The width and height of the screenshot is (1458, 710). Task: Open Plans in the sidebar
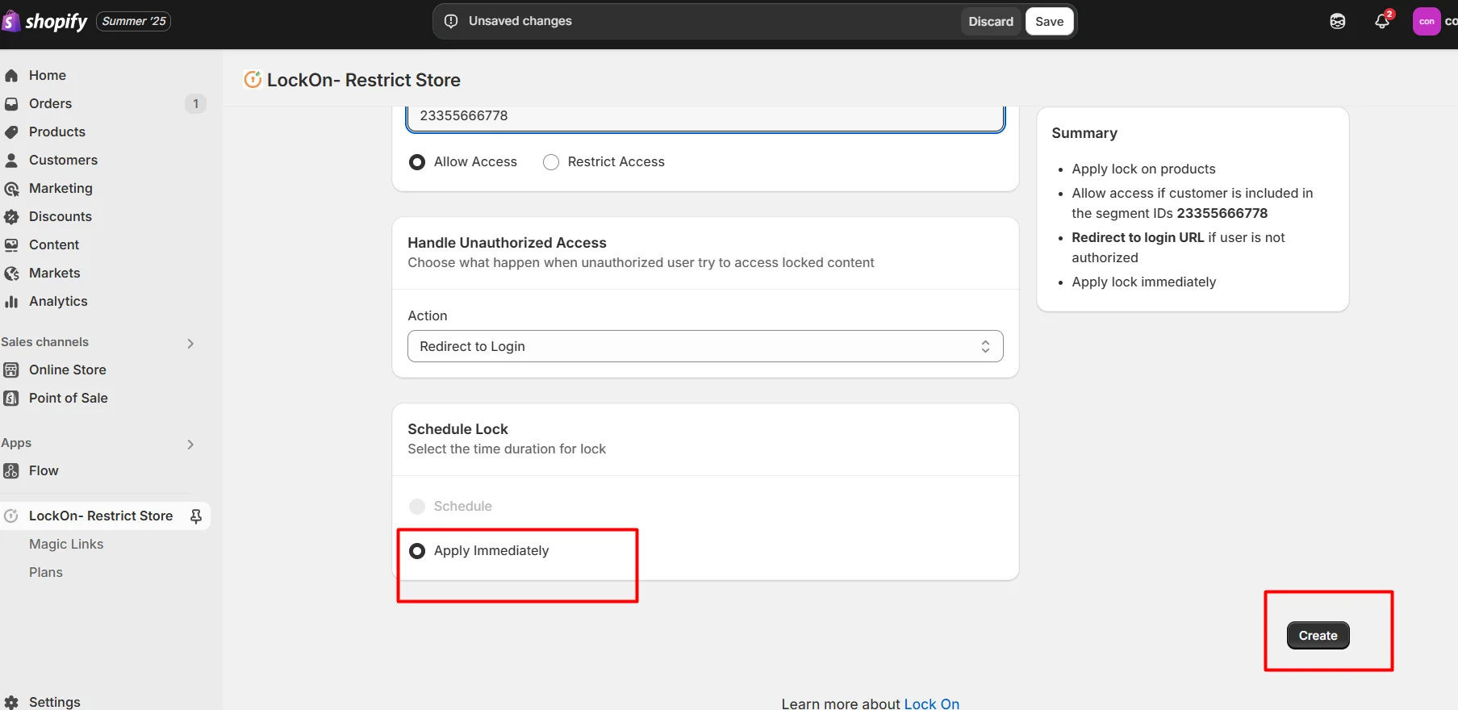[46, 572]
